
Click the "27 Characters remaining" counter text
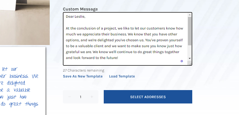(x=83, y=71)
